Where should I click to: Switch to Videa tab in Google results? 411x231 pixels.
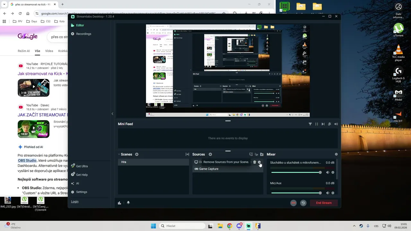49,51
